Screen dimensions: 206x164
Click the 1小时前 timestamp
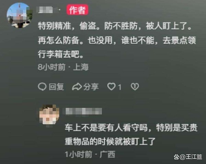click(78, 154)
